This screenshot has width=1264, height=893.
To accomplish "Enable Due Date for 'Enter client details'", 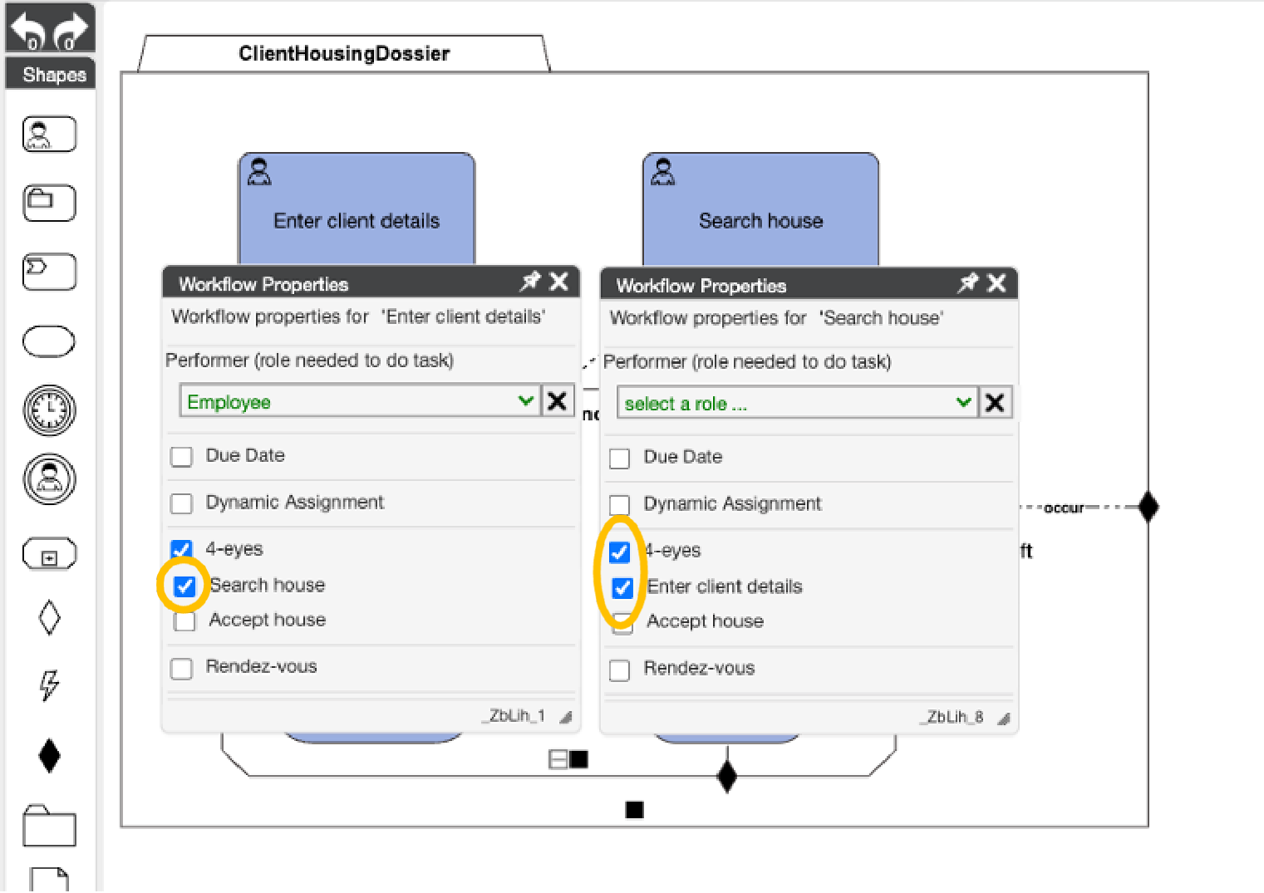I will coord(181,457).
